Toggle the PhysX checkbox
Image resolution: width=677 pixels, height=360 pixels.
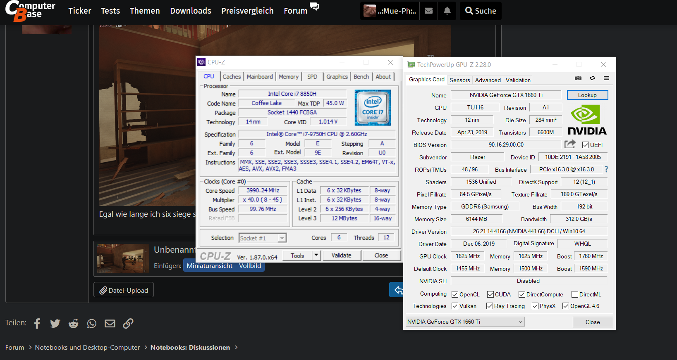[x=535, y=306]
